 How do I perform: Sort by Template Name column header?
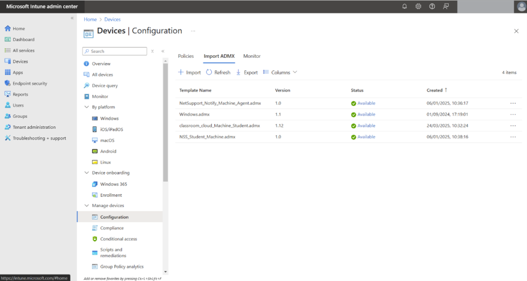pyautogui.click(x=196, y=90)
